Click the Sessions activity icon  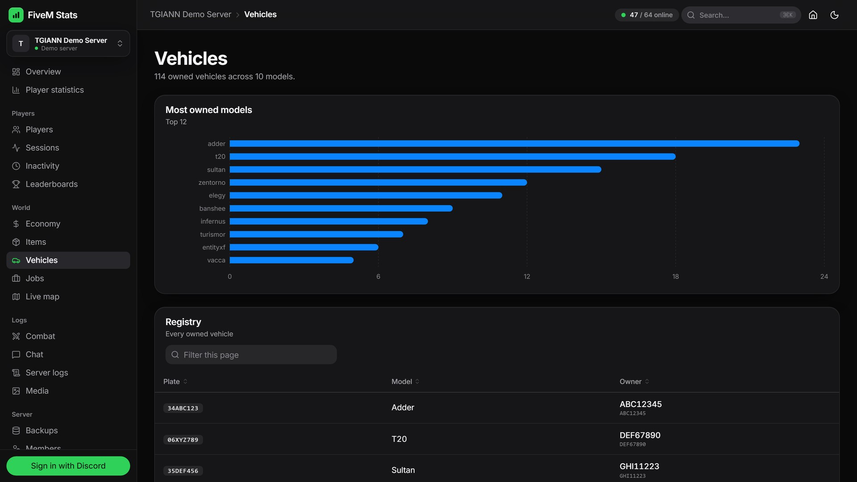(x=16, y=148)
